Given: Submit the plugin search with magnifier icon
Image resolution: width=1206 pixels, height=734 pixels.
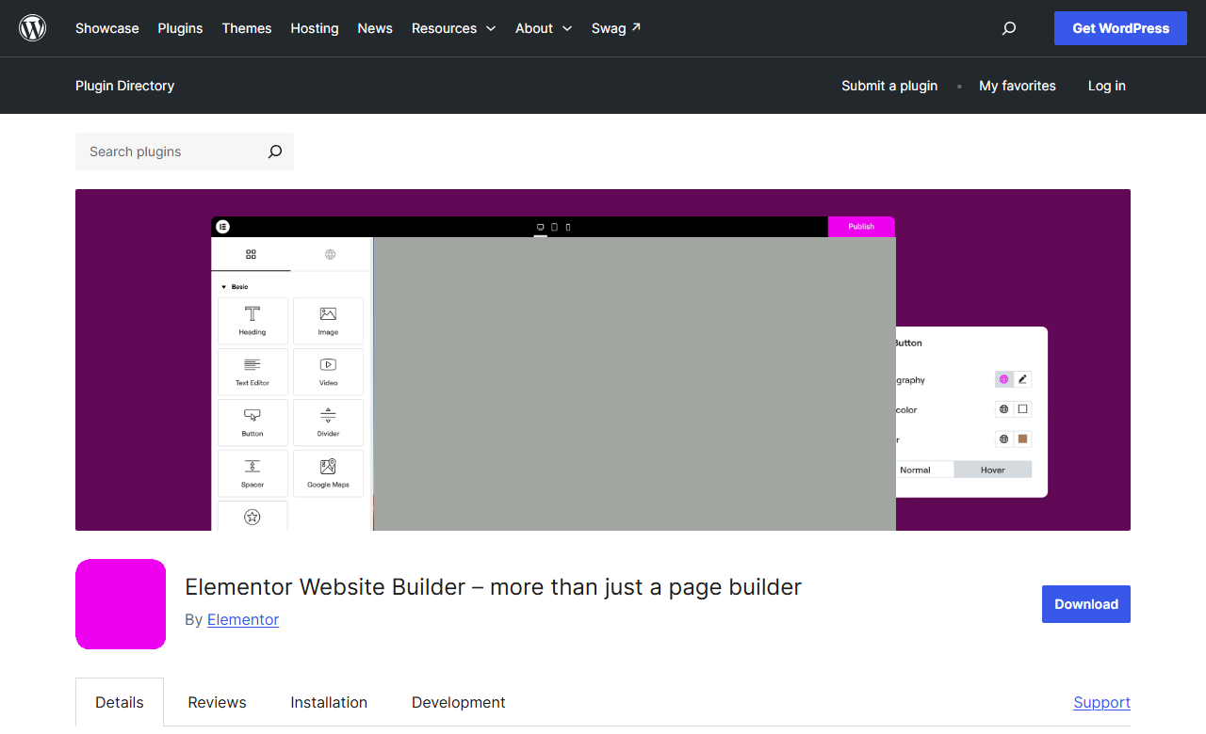Looking at the screenshot, I should [274, 152].
